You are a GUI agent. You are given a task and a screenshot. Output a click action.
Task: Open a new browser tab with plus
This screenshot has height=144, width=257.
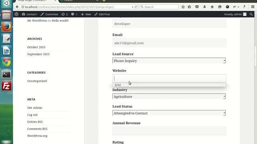click(104, 1)
